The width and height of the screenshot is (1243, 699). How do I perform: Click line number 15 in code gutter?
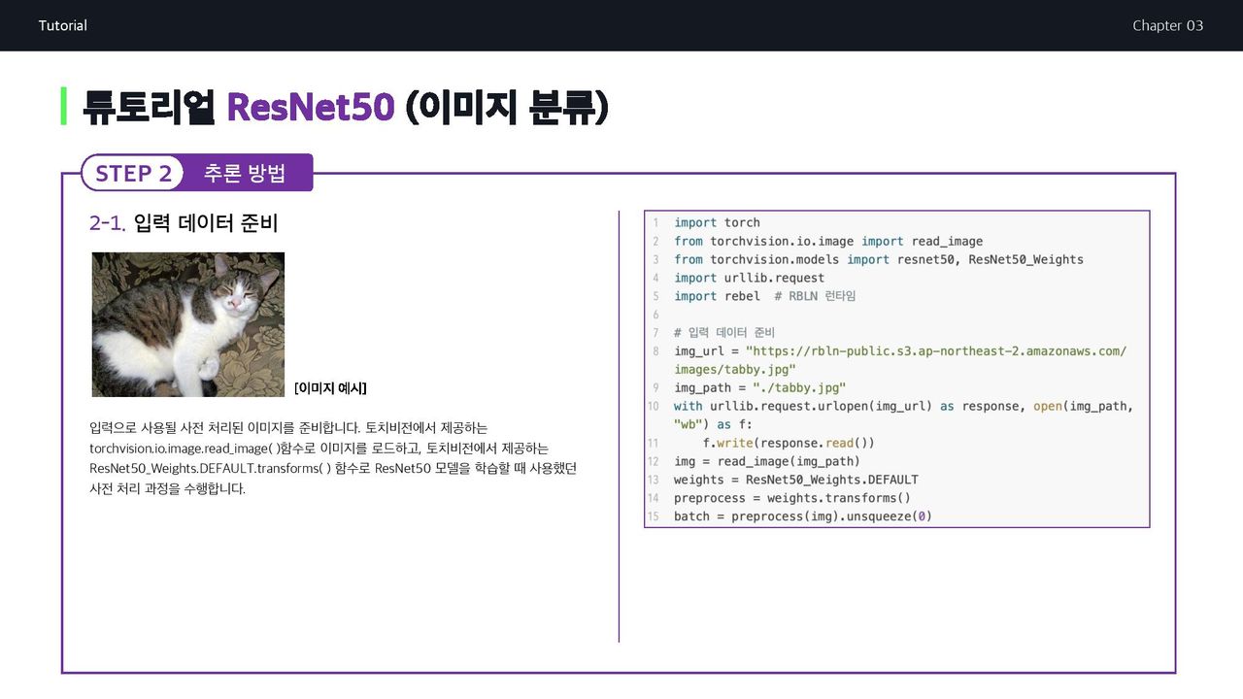point(654,516)
